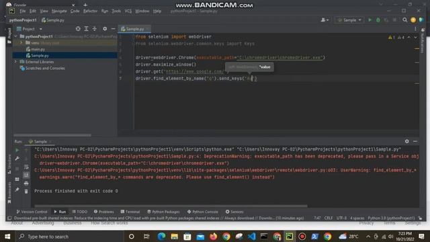
Task: Open Windows Start menu
Action: pyautogui.click(x=7, y=236)
